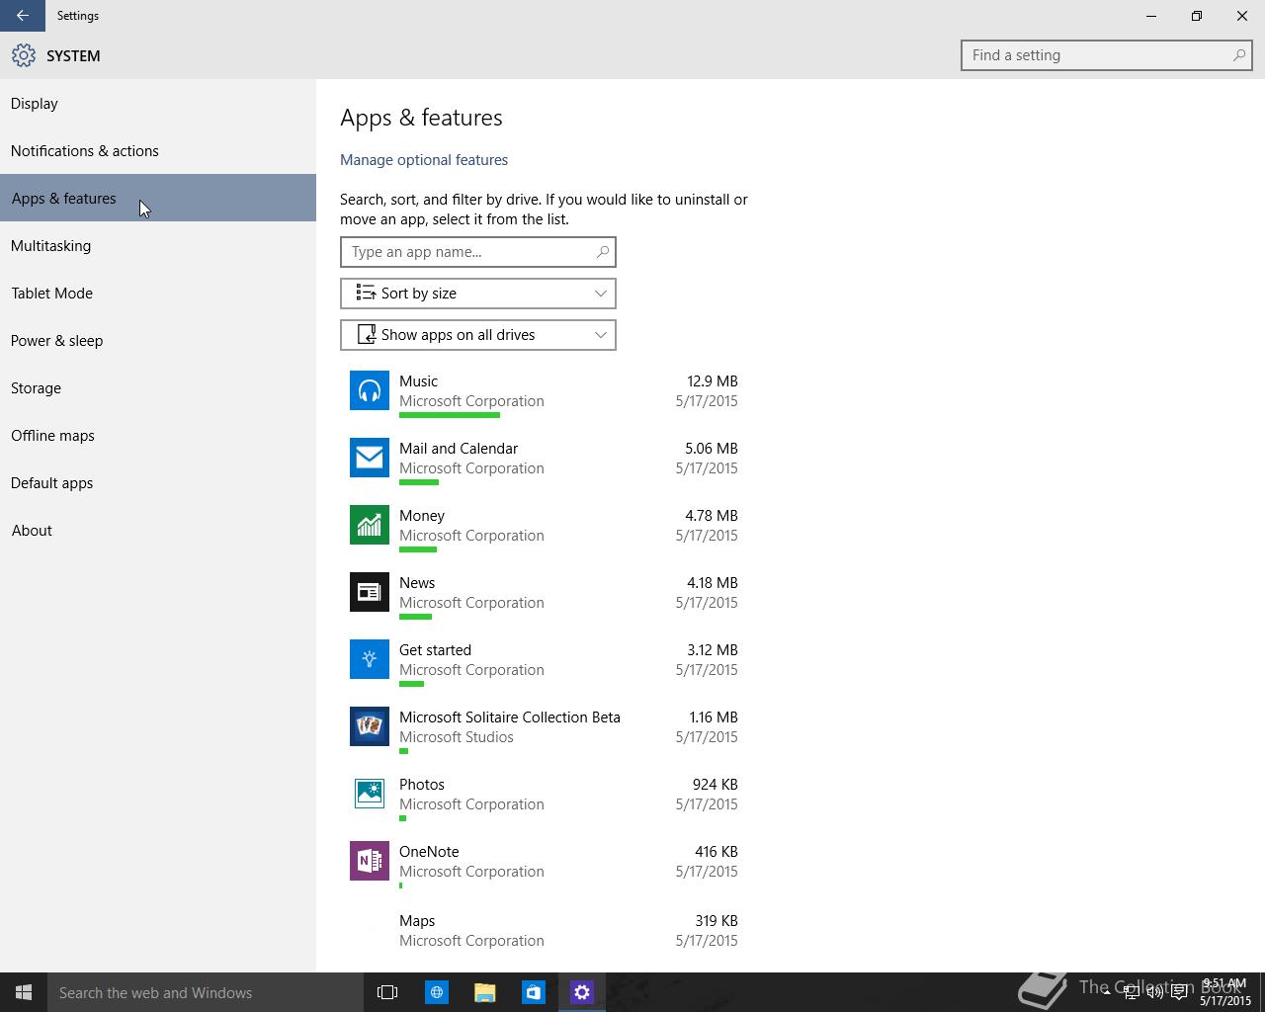Click the SYSTEM gear icon
This screenshot has width=1265, height=1012.
[x=24, y=55]
